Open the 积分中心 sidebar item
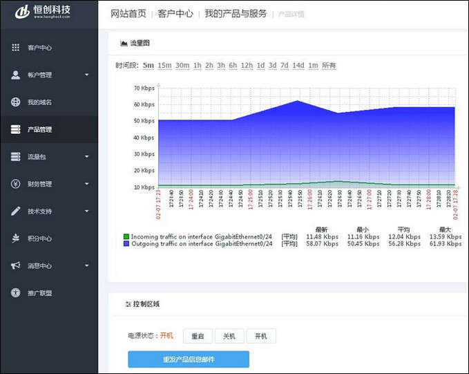Screen dimensions: 469x374 [x=39, y=239]
